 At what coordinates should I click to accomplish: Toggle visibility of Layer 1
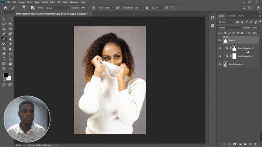tap(220, 40)
